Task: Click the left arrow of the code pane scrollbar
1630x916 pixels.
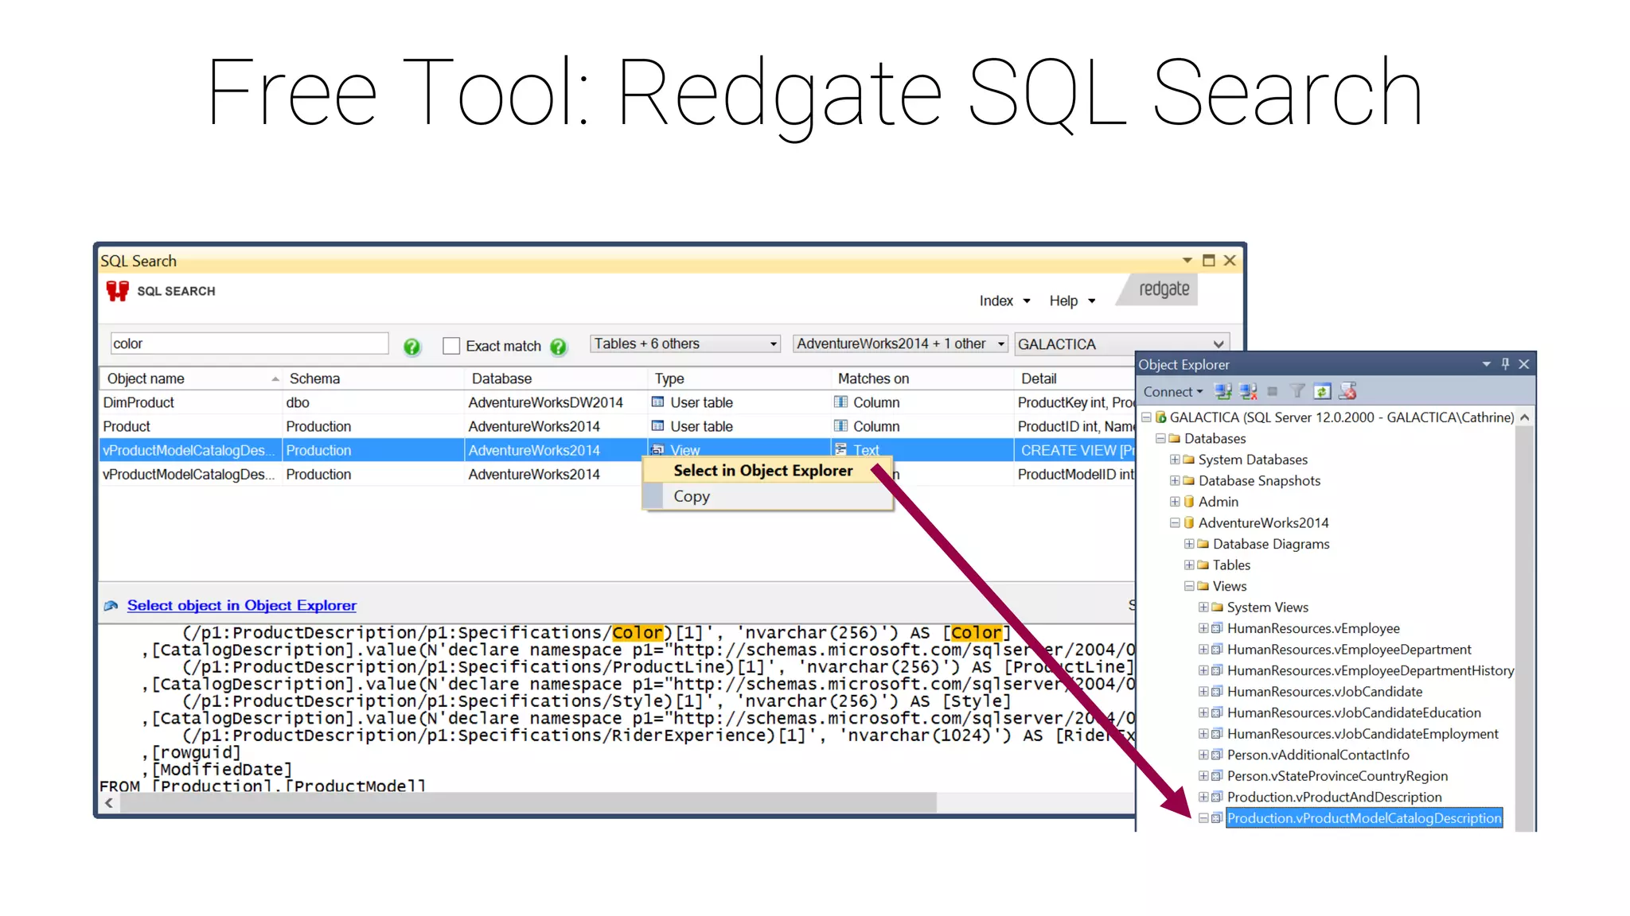Action: [109, 803]
